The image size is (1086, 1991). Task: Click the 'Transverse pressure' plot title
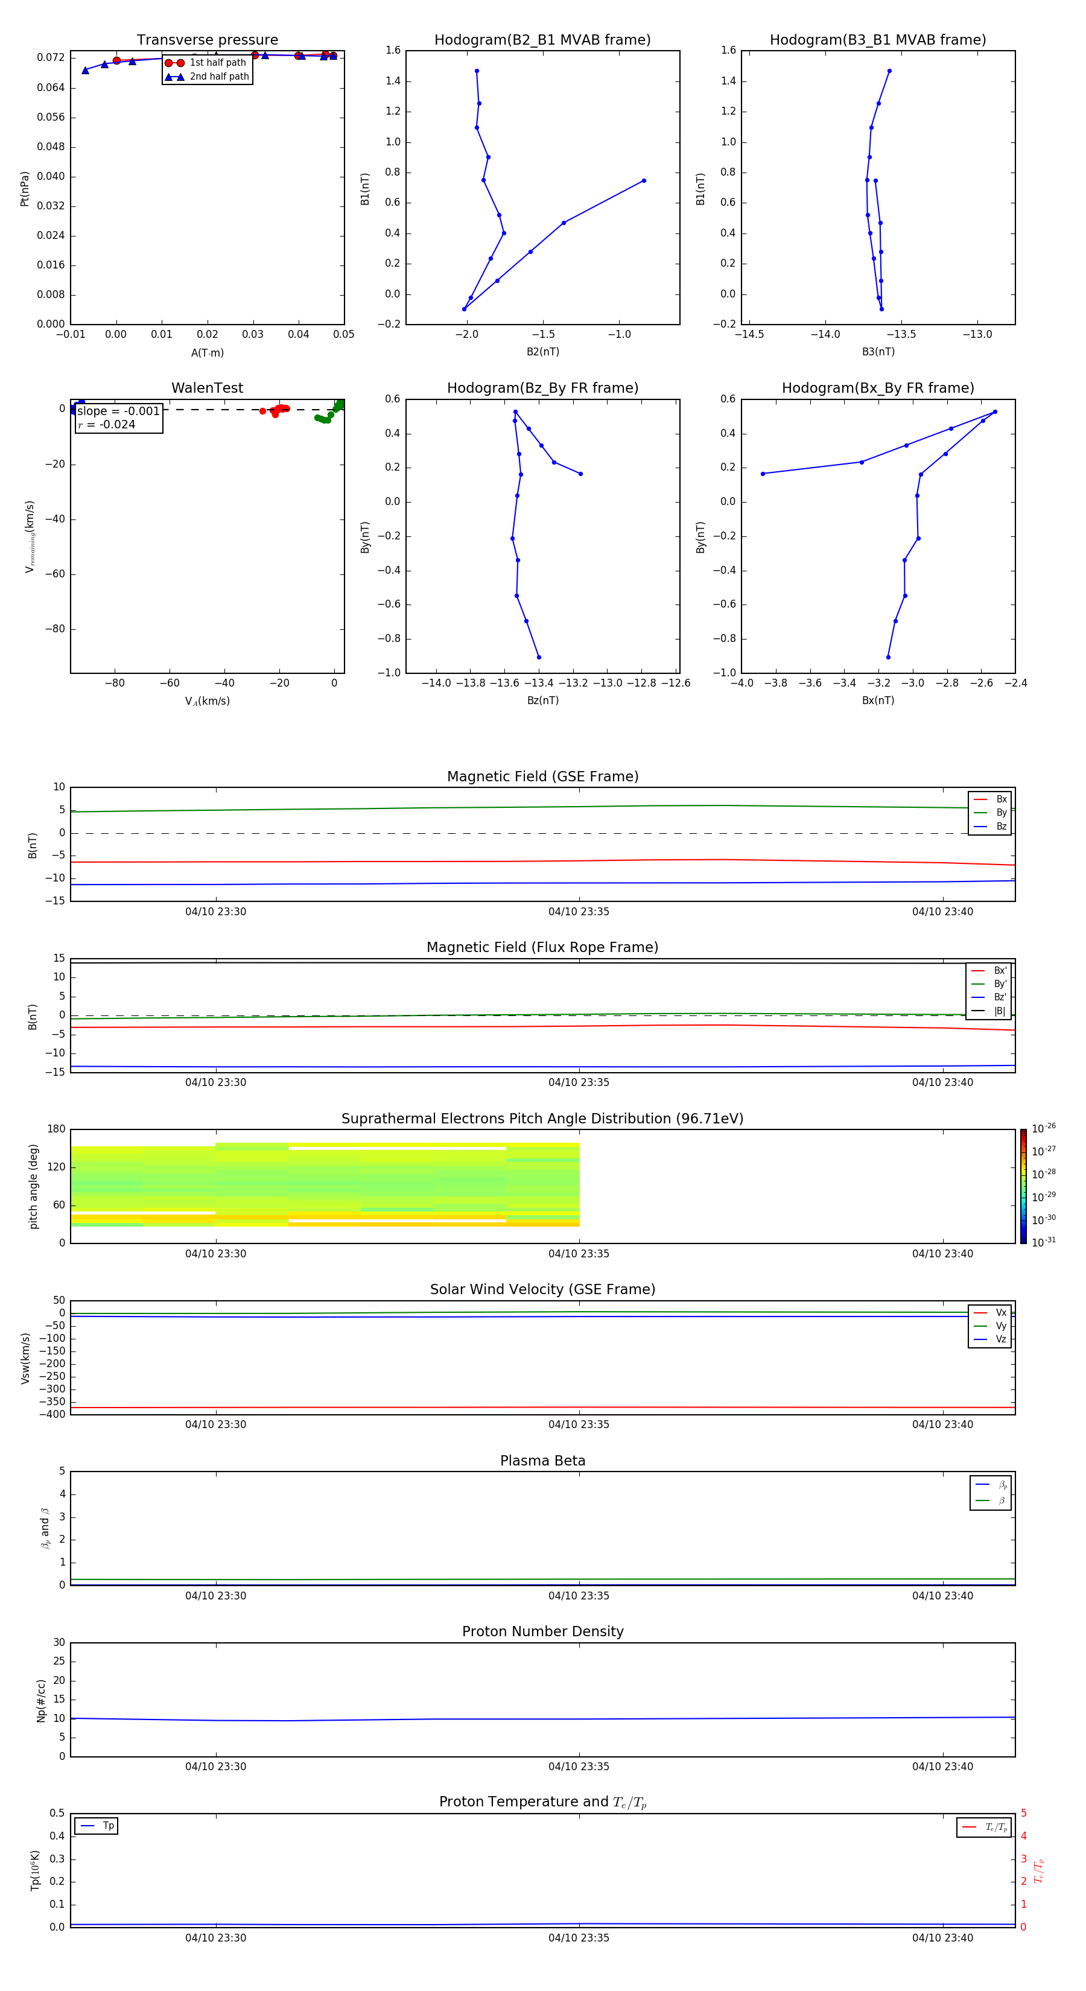click(x=207, y=40)
